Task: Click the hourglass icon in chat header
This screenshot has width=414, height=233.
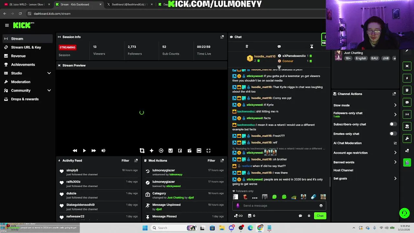Action: (312, 47)
